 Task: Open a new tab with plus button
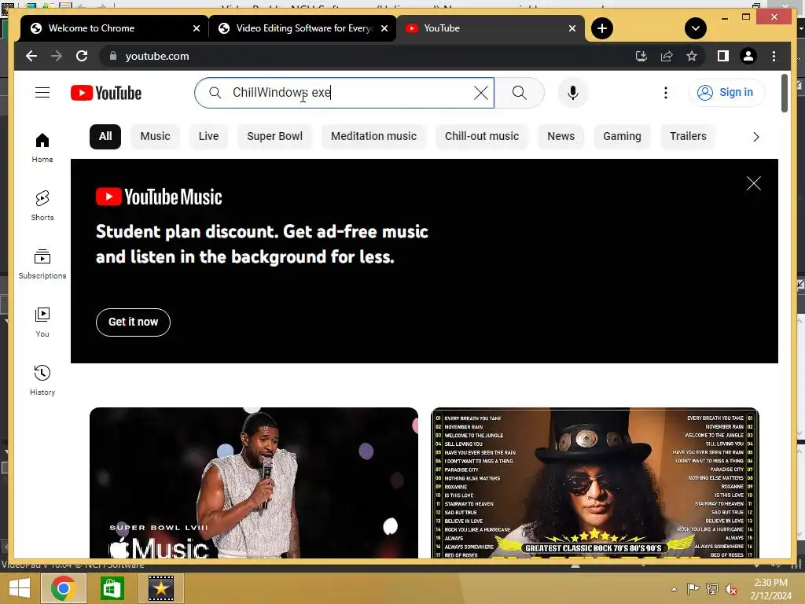(601, 28)
